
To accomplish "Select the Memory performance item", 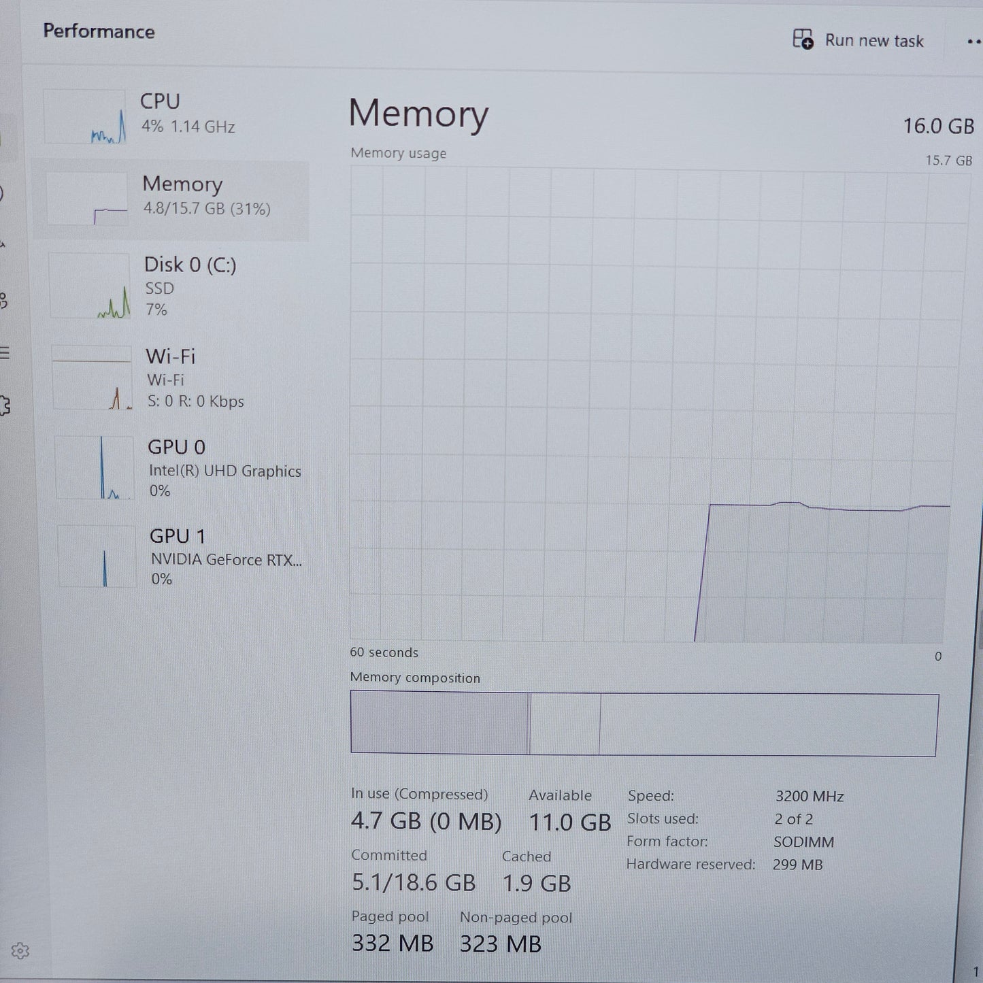I will 171,199.
